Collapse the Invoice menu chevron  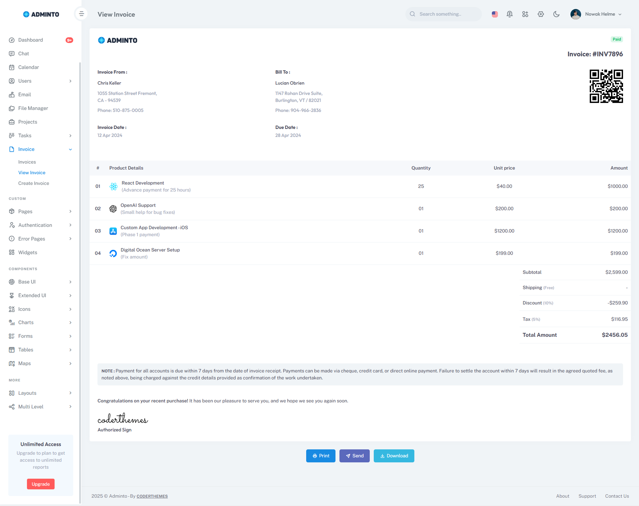pos(70,149)
